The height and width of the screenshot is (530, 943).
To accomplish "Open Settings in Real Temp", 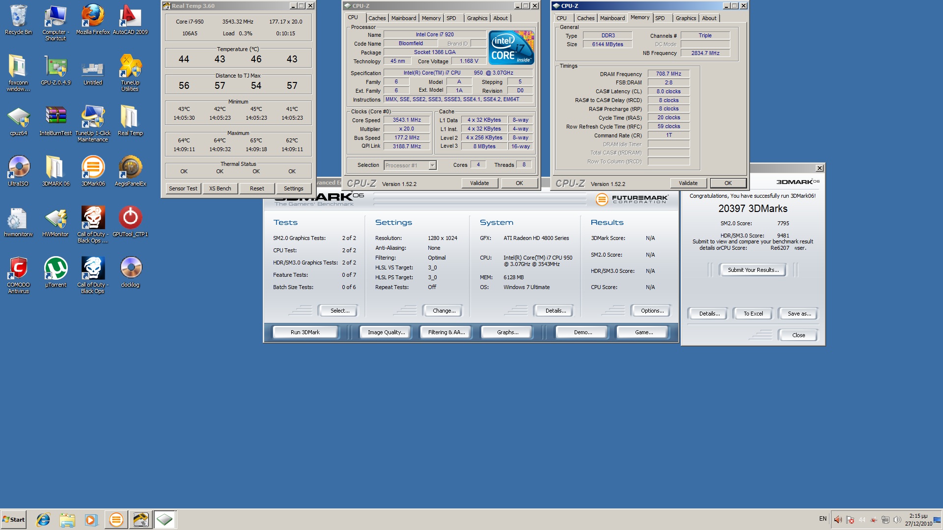I will tap(294, 188).
